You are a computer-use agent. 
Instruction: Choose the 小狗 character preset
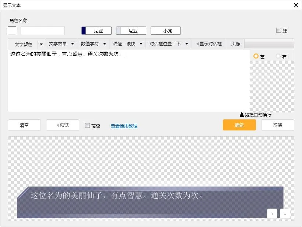pyautogui.click(x=166, y=31)
